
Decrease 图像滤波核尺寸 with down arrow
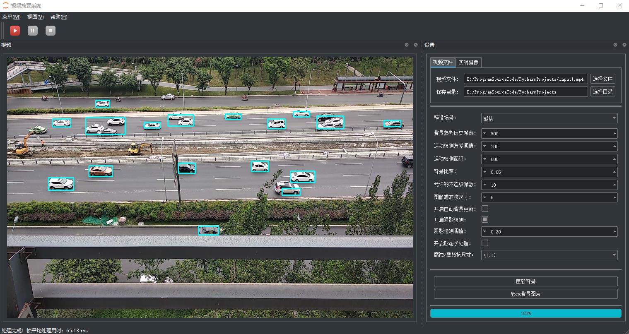(x=485, y=197)
